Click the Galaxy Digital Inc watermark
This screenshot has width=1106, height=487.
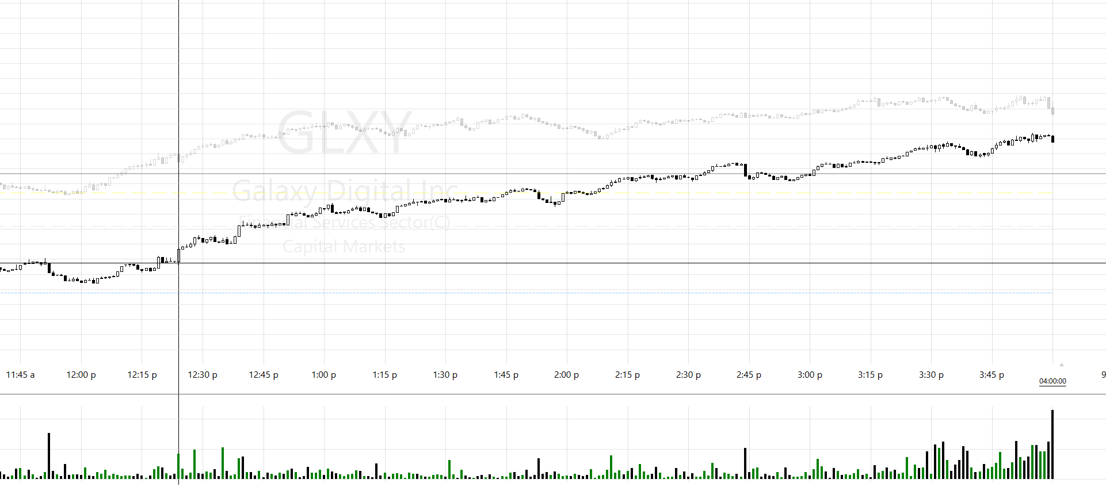pos(344,191)
